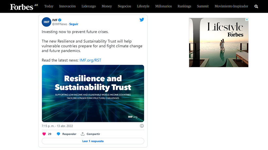This screenshot has height=150, width=268.
Task: Select Money in the navigation bar
Action: 107,6
